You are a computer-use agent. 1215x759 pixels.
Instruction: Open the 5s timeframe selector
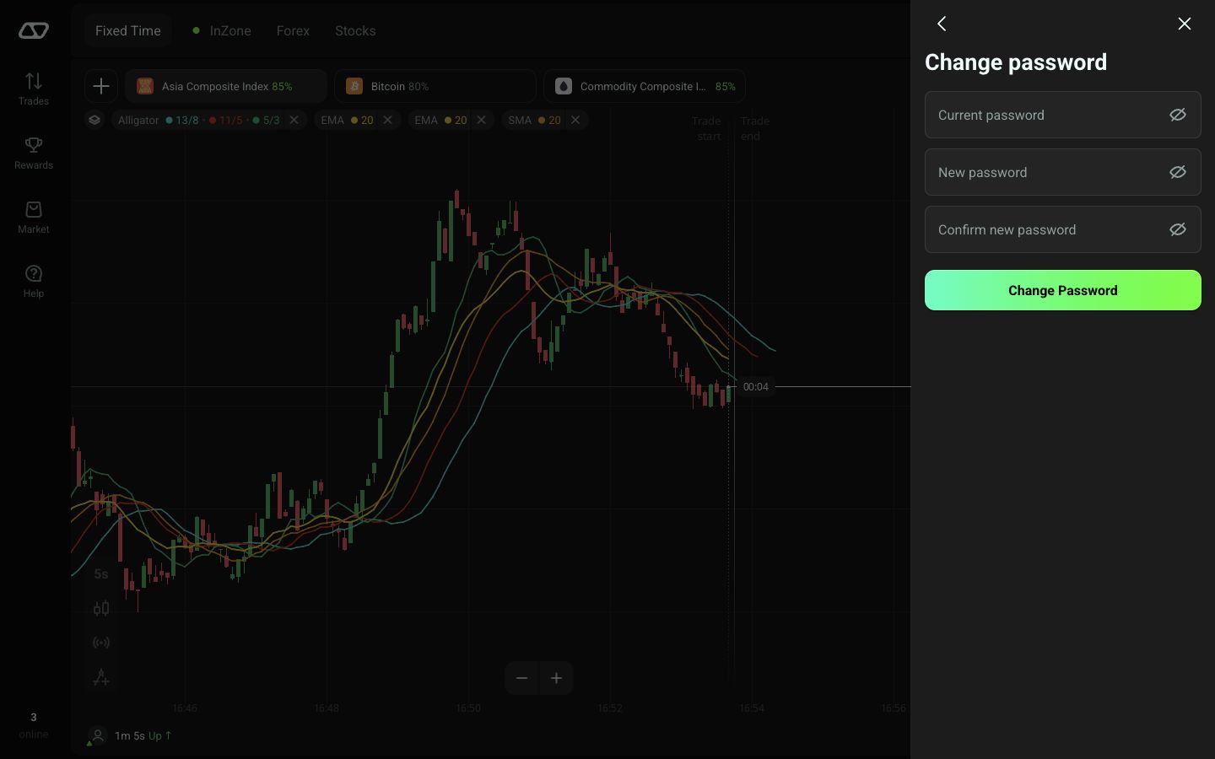(101, 573)
